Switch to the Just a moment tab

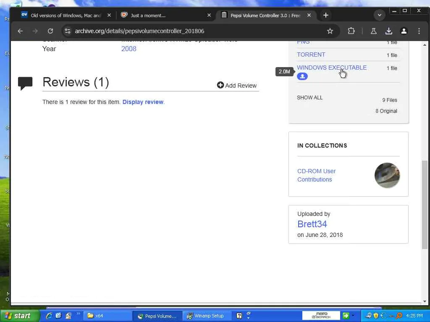point(148,16)
